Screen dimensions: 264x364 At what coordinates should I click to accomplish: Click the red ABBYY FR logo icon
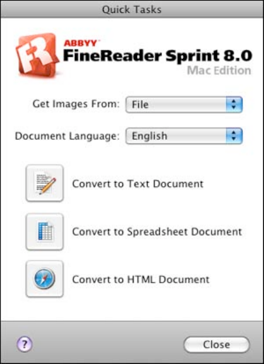coord(37,55)
